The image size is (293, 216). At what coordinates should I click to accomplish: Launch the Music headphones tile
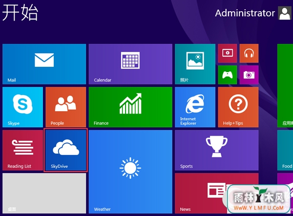pyautogui.click(x=249, y=53)
